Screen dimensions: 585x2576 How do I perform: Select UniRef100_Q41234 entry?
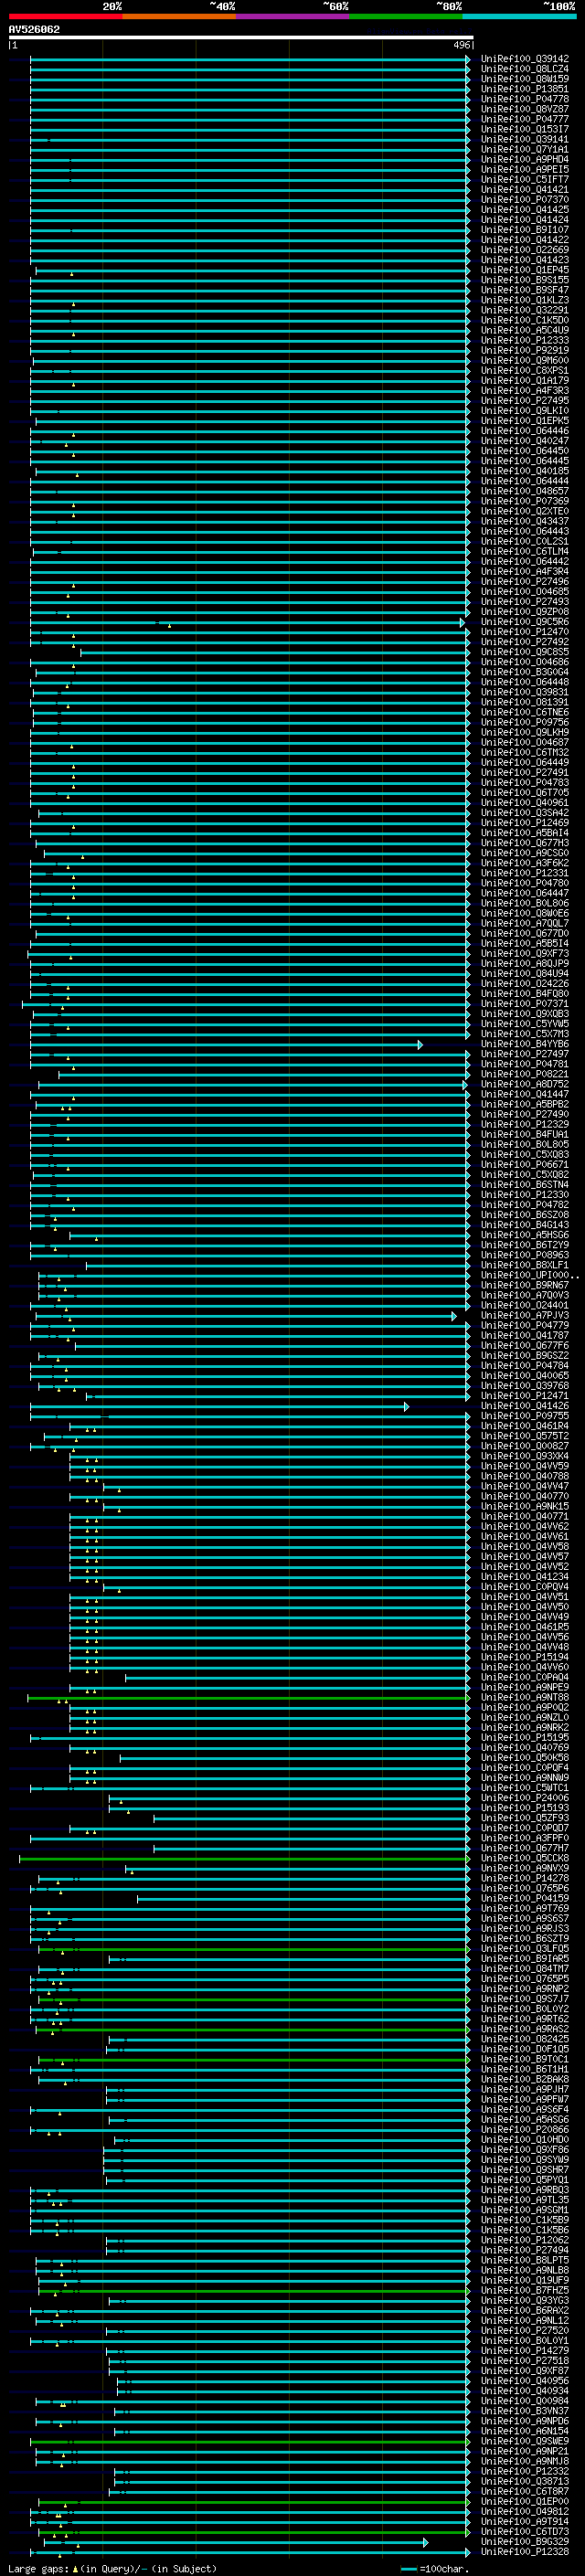click(525, 1577)
